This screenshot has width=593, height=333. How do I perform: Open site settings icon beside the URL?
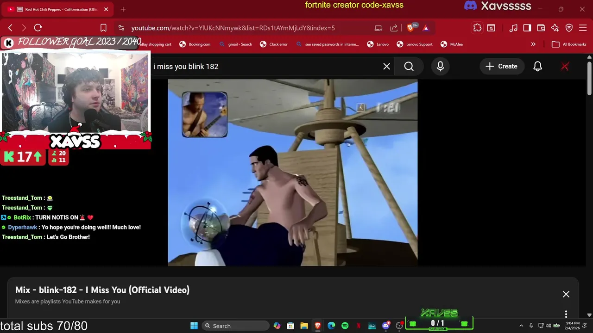point(121,28)
